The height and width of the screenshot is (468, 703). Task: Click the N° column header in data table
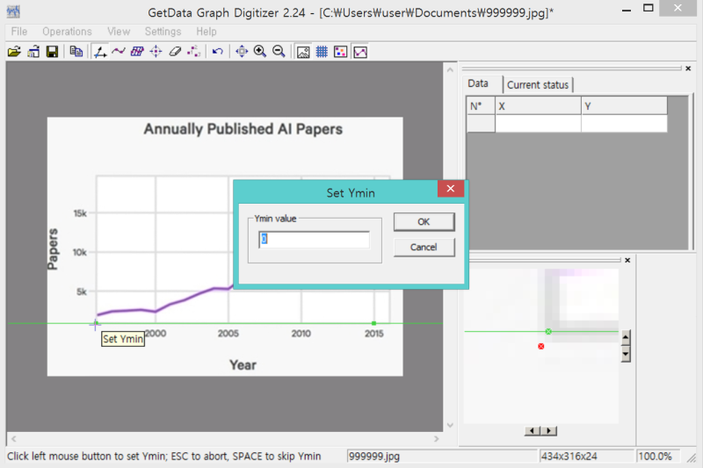(481, 106)
